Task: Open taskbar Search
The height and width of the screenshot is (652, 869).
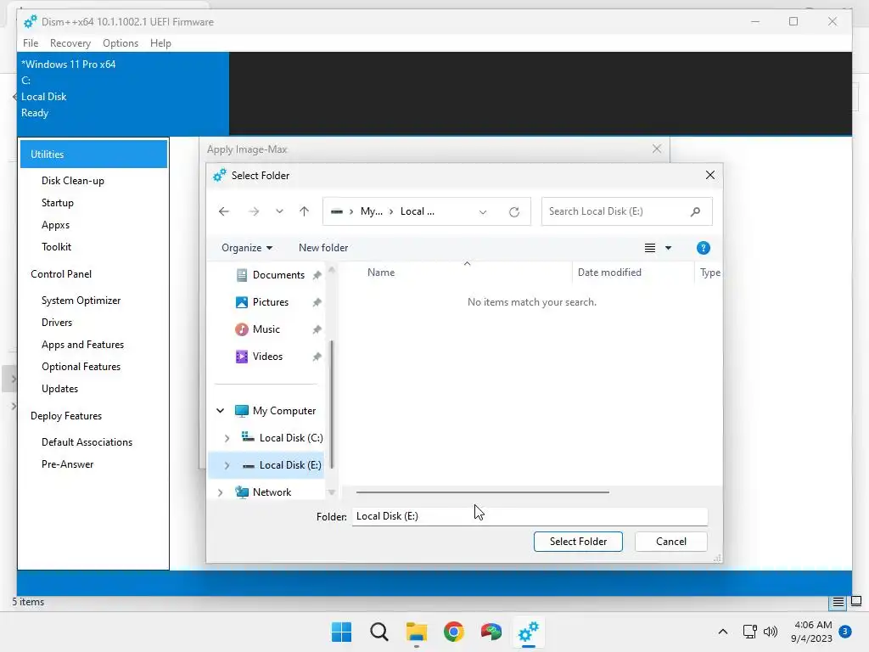Action: 379,632
